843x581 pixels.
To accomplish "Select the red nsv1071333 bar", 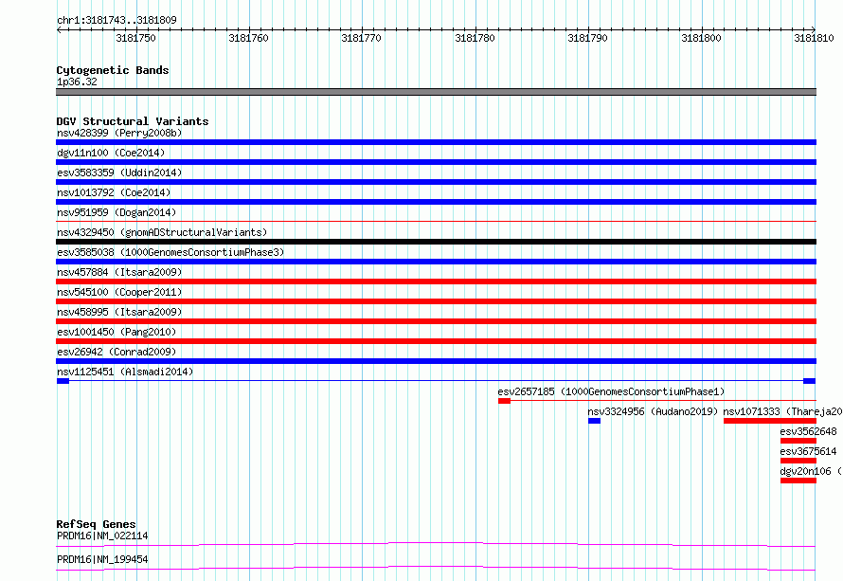I will coord(770,421).
